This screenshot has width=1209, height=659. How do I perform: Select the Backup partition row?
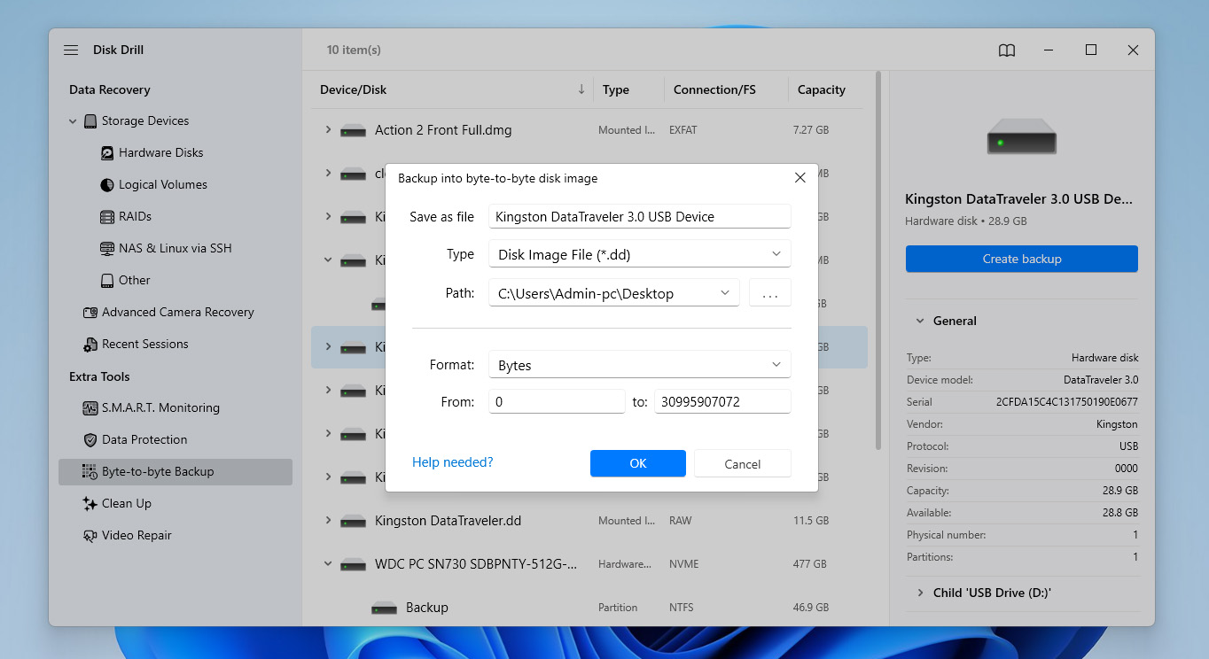point(589,608)
